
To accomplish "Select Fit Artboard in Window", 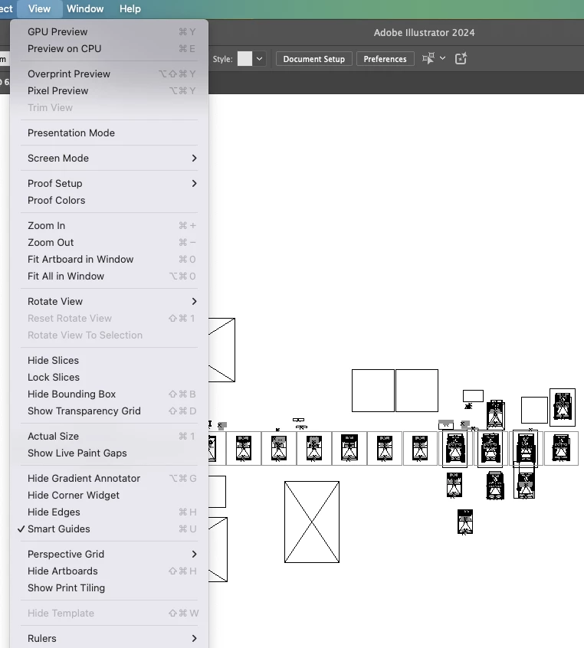I will click(x=109, y=260).
